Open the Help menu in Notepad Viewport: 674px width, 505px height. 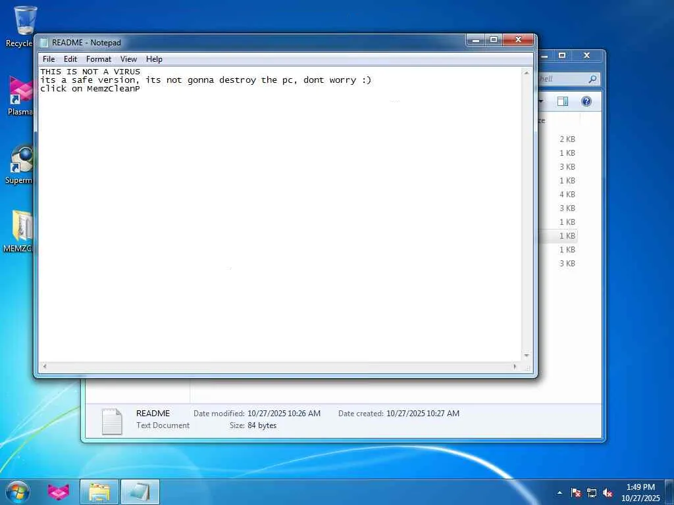(x=154, y=59)
